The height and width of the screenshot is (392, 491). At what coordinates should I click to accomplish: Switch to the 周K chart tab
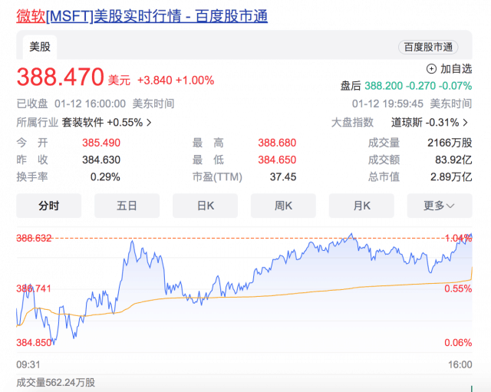point(283,206)
